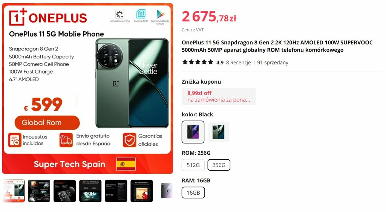Image resolution: width=386 pixels, height=212 pixels.
Task: Open the 8 Recenzje reviews link
Action: tap(238, 63)
